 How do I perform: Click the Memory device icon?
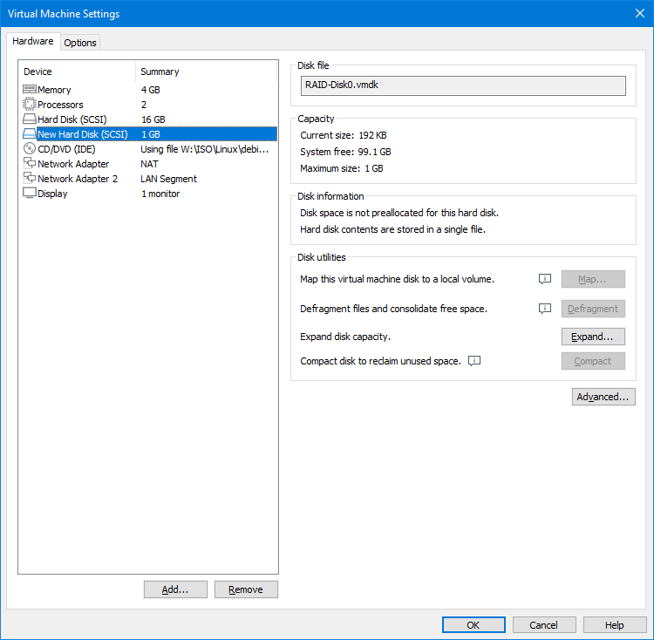pos(29,90)
